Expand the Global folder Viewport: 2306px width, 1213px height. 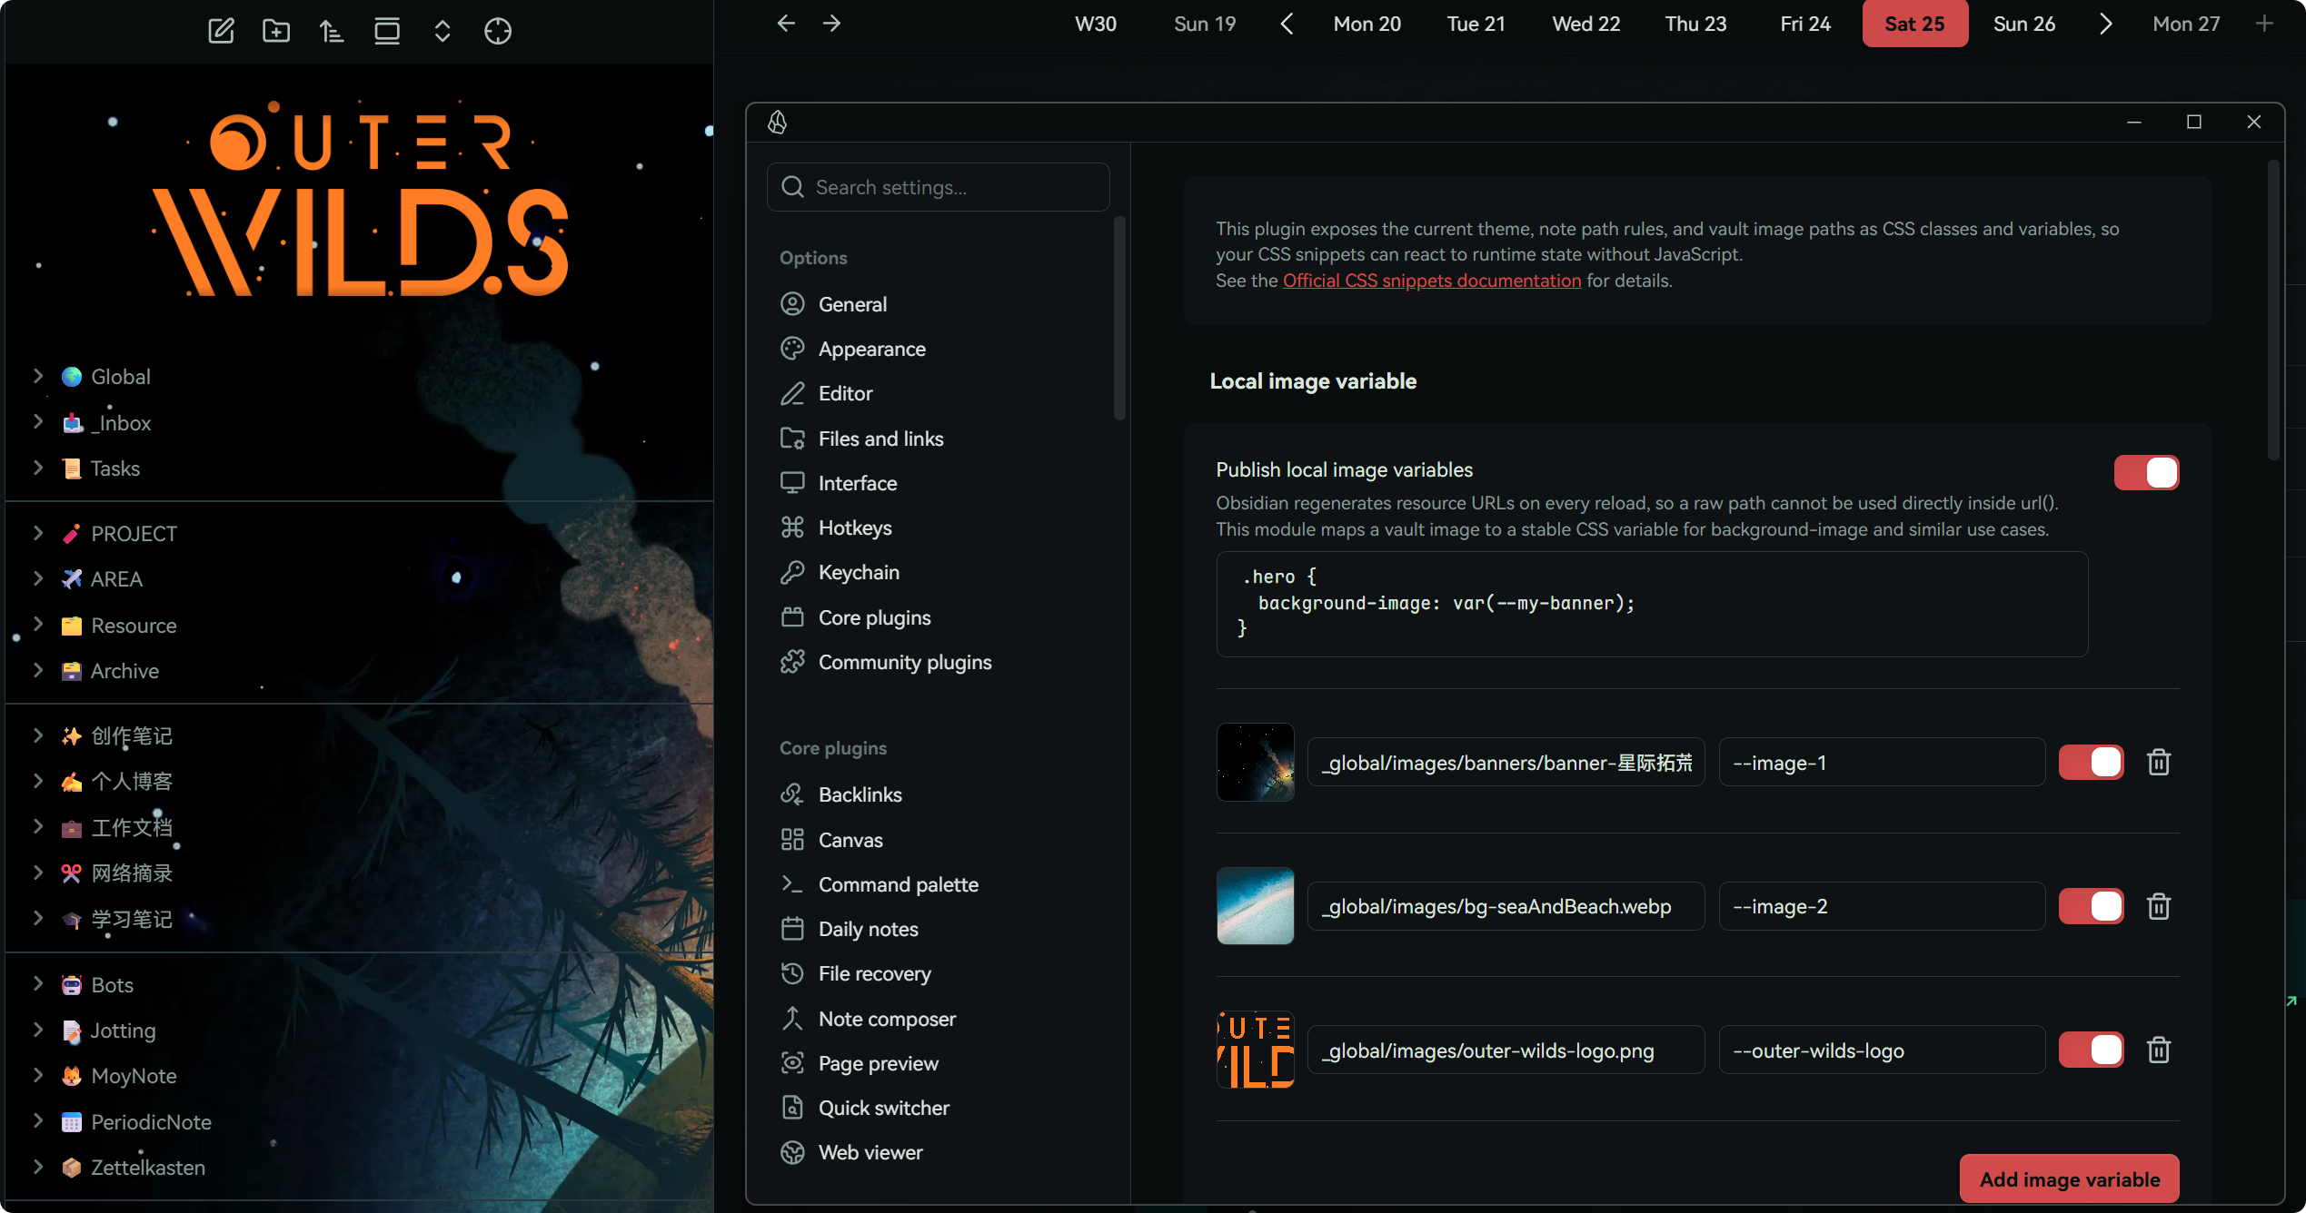(x=38, y=376)
